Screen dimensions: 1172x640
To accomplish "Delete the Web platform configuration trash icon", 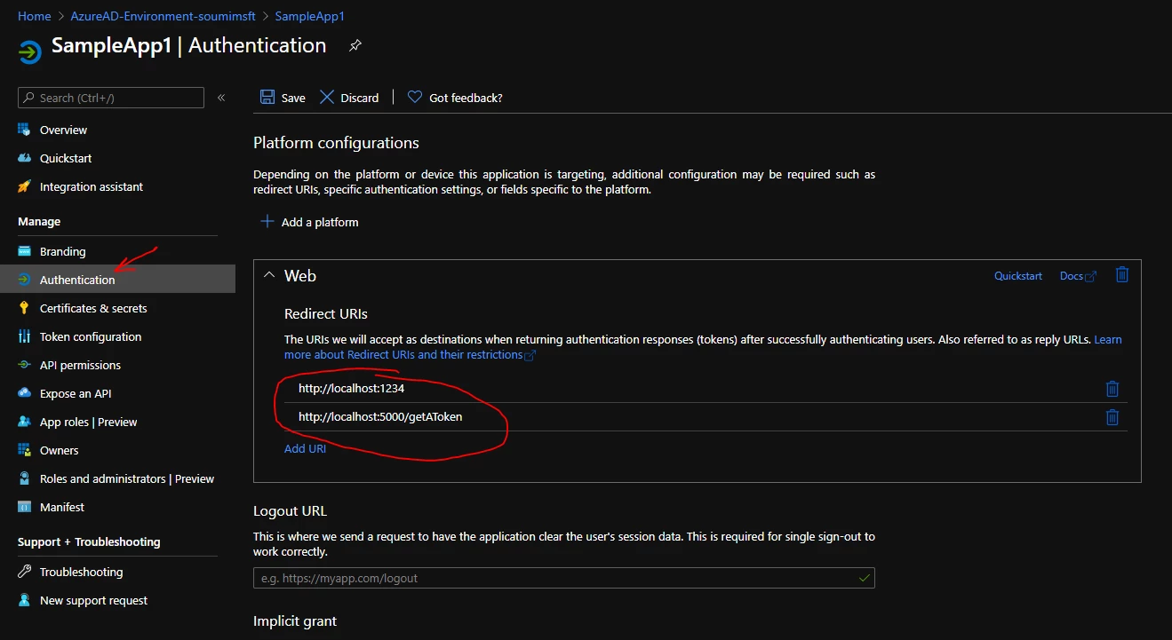I will pos(1122,274).
